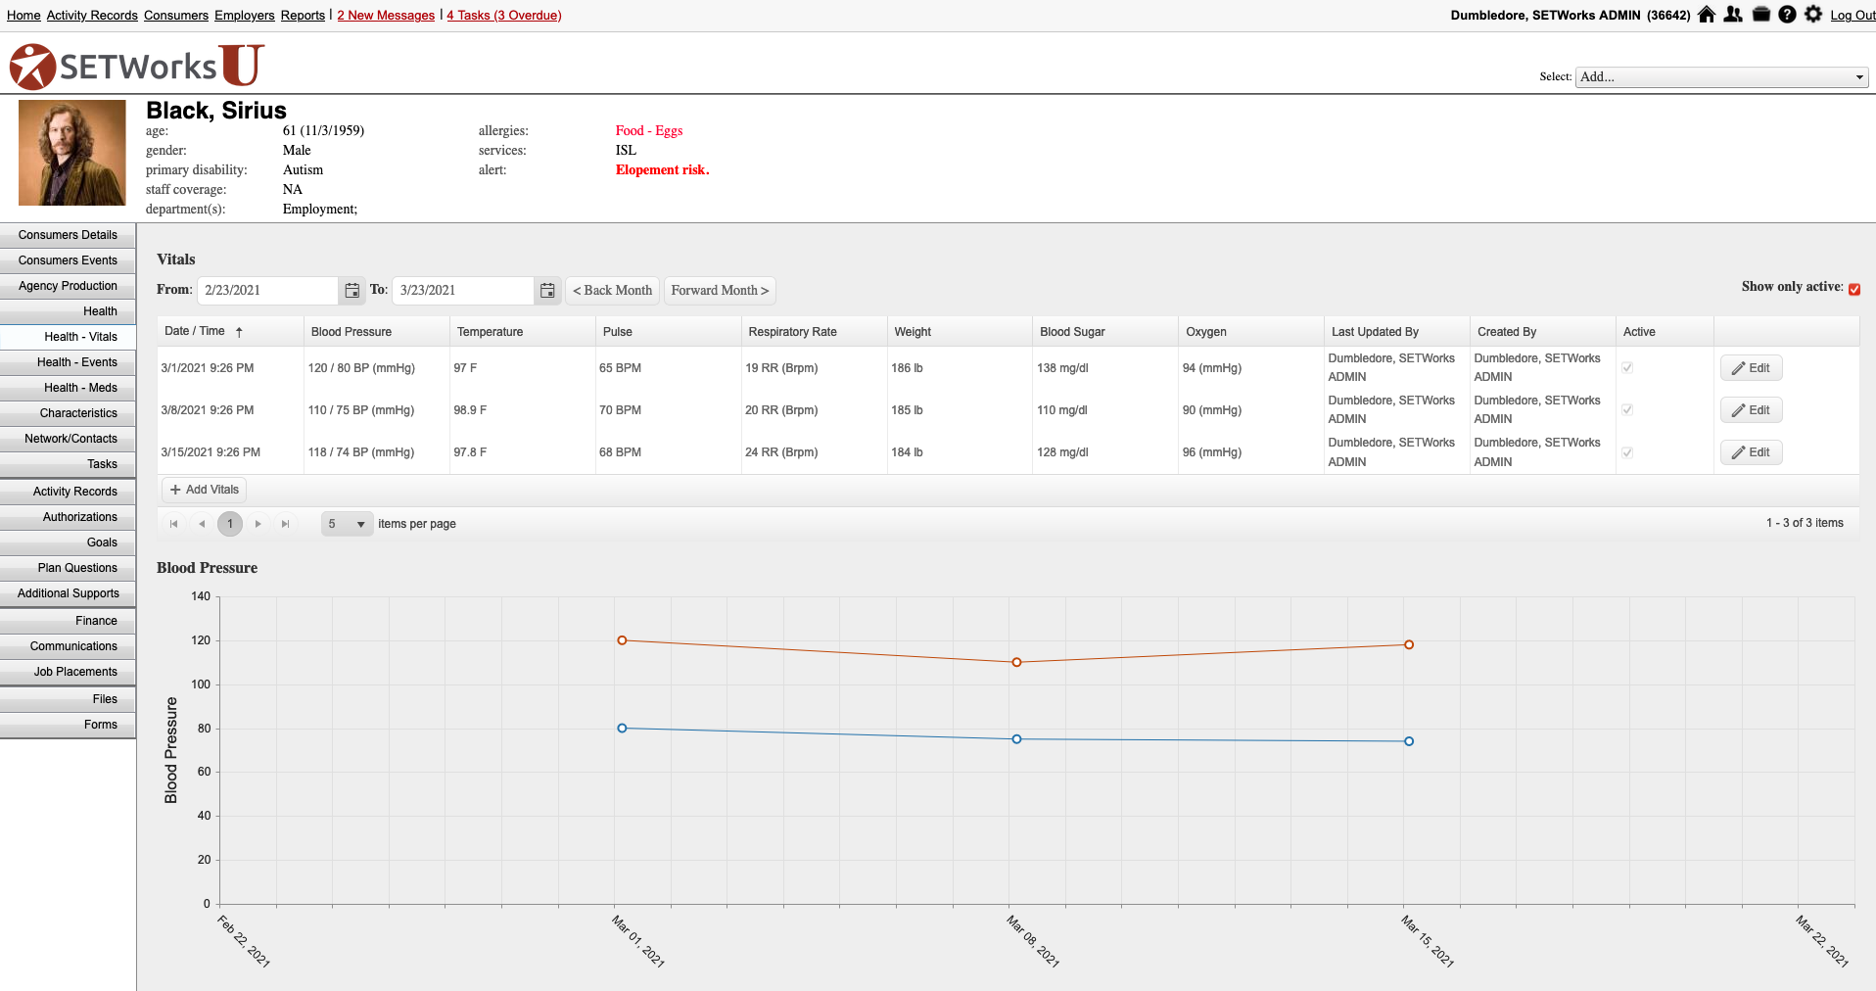This screenshot has height=991, width=1876.
Task: Go to next page of vitals
Action: coord(258,524)
